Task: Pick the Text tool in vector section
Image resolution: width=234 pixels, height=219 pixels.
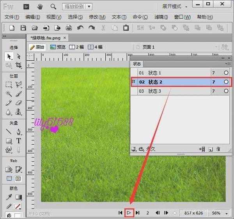Action: point(18,141)
